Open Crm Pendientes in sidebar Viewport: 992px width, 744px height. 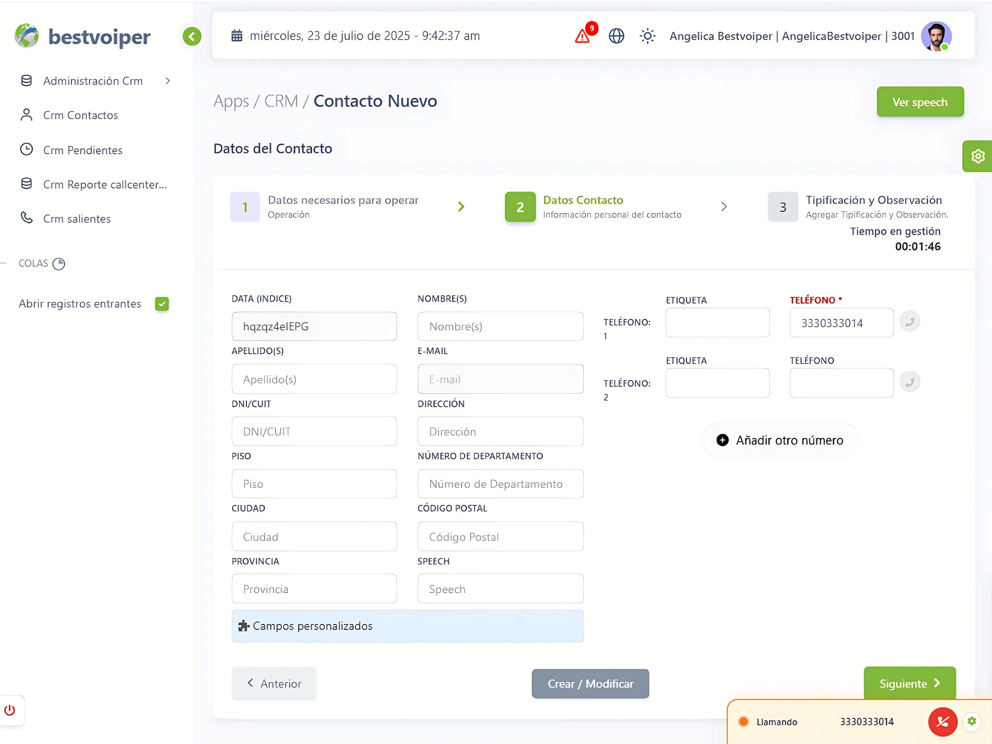(82, 150)
